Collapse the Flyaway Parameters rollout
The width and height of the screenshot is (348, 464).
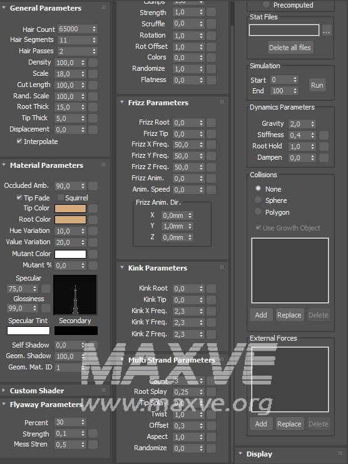coord(4,404)
